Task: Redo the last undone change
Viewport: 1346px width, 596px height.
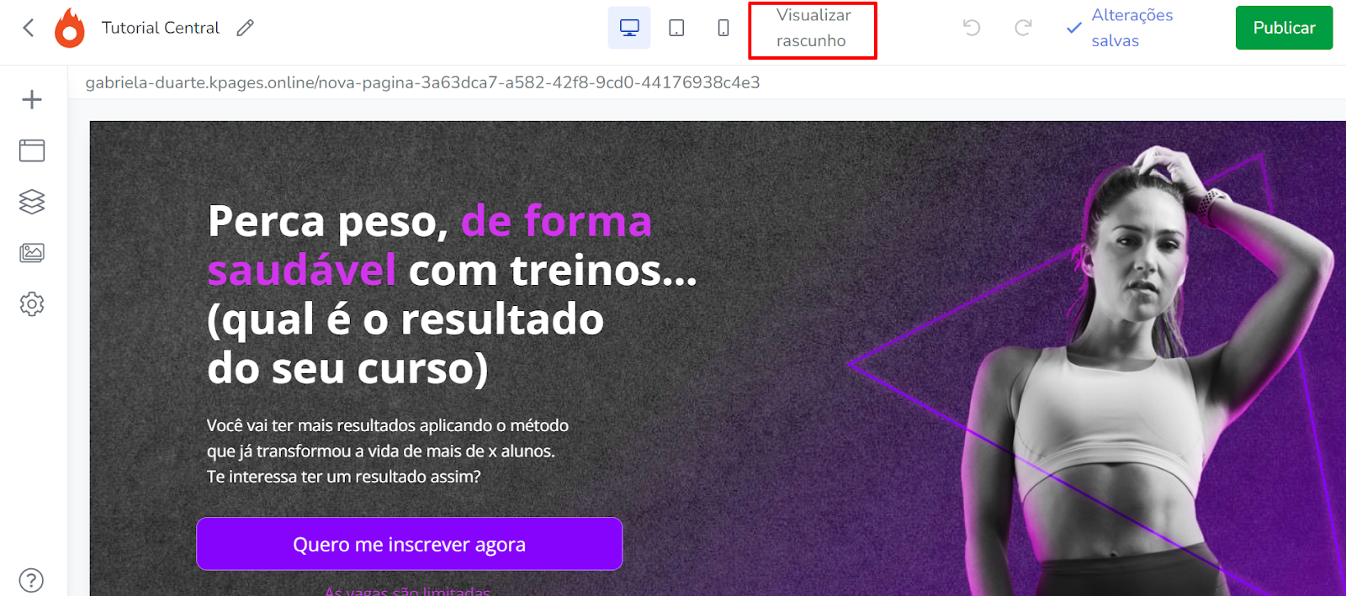Action: click(x=1023, y=28)
